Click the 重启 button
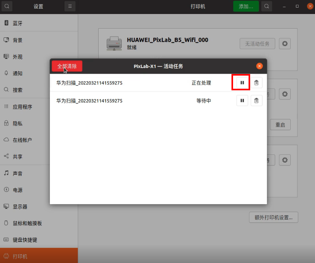The height and width of the screenshot is (263, 315). click(280, 125)
